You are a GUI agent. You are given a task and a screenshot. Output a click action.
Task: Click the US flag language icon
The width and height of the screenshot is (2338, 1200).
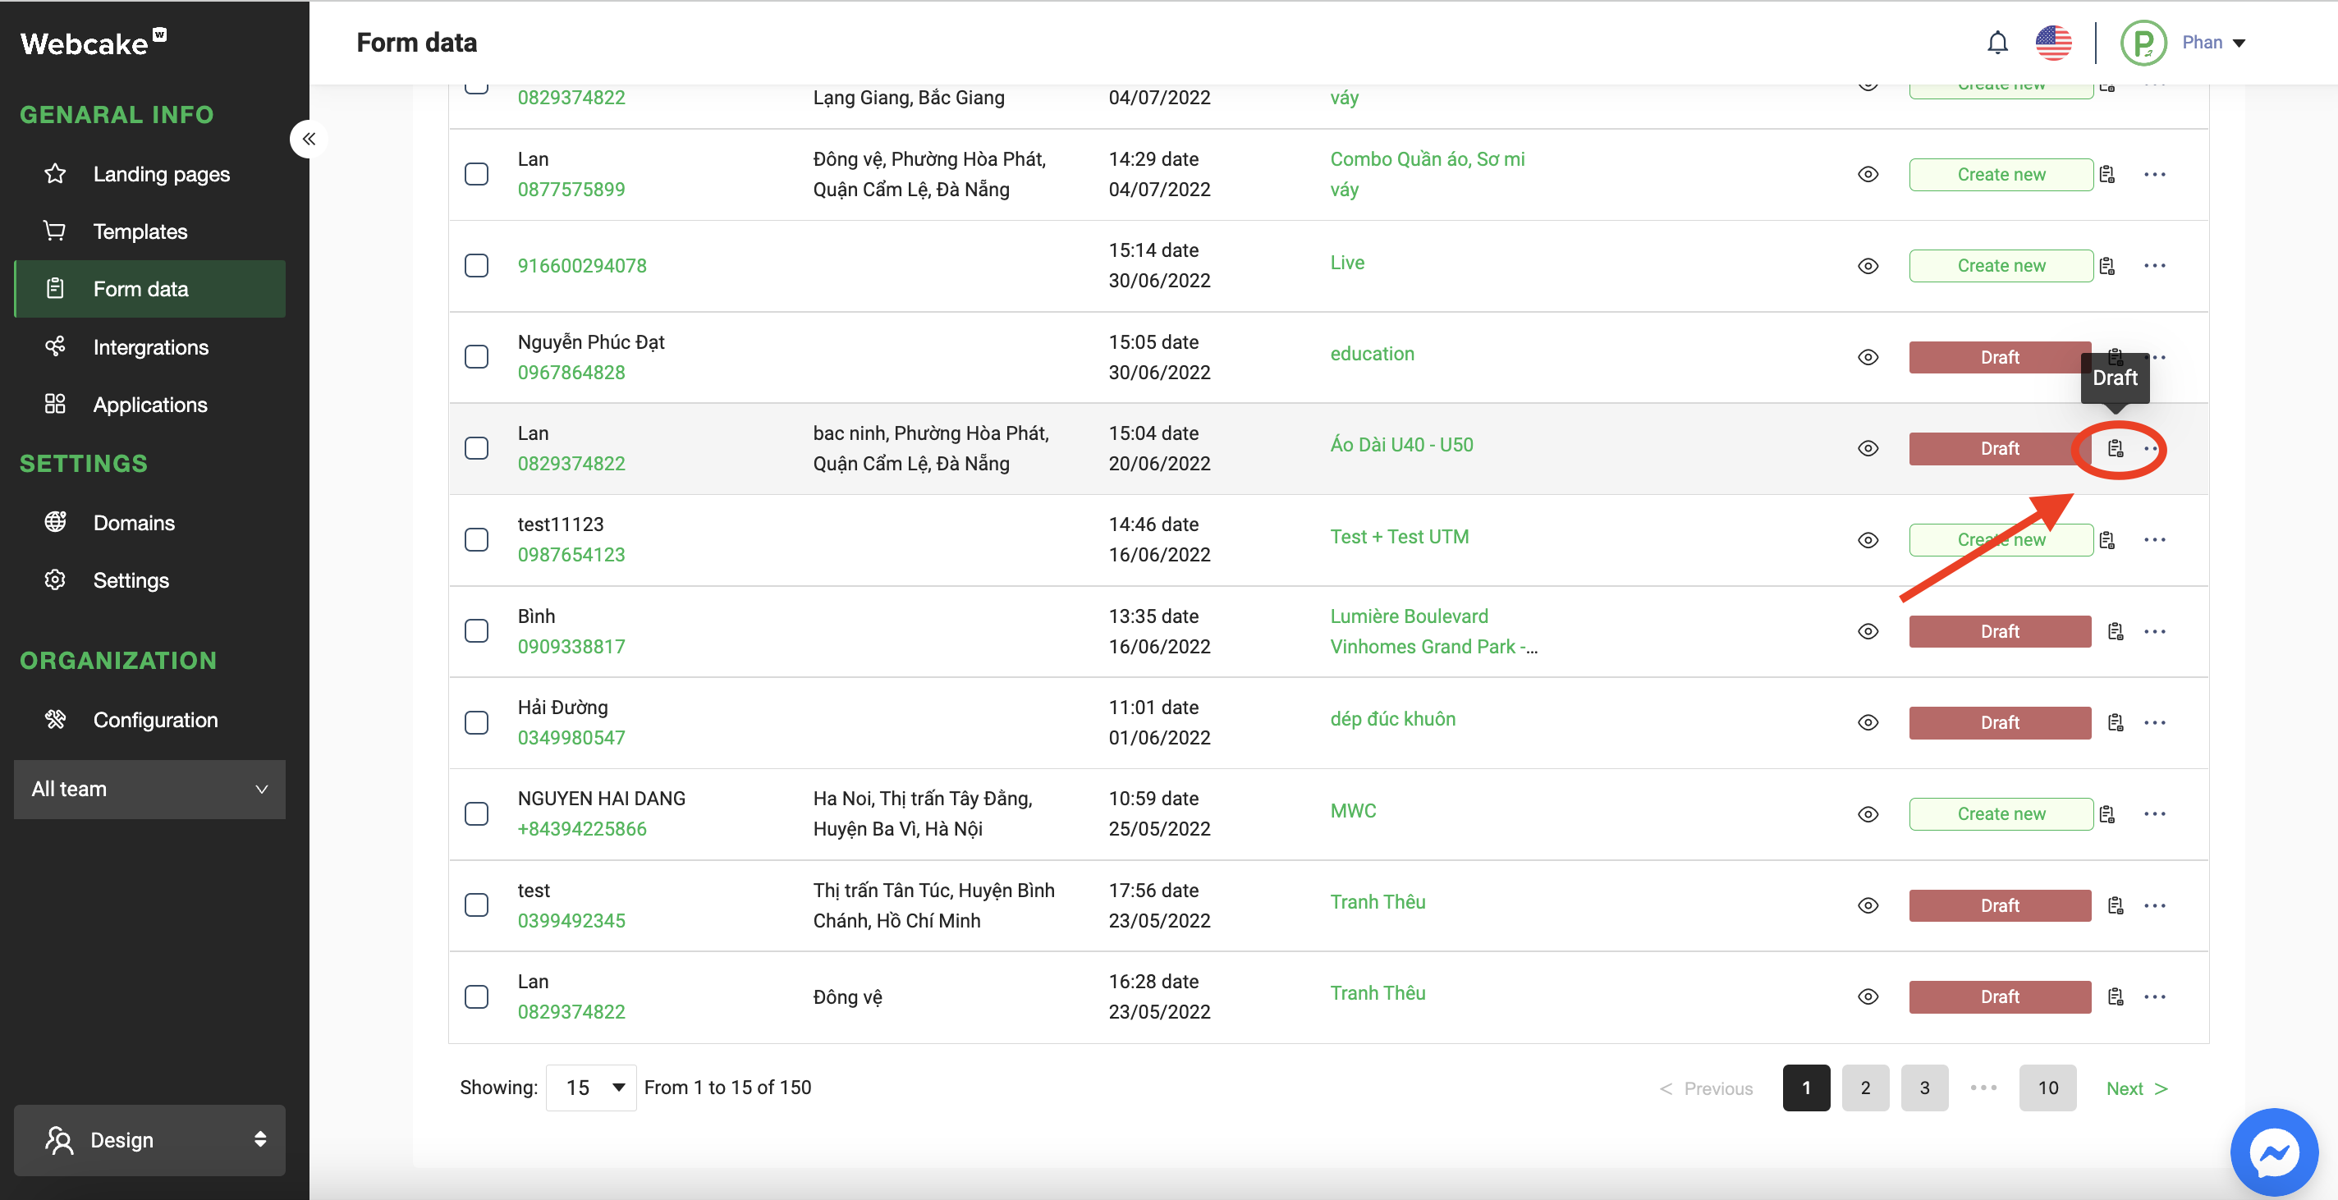(2053, 43)
